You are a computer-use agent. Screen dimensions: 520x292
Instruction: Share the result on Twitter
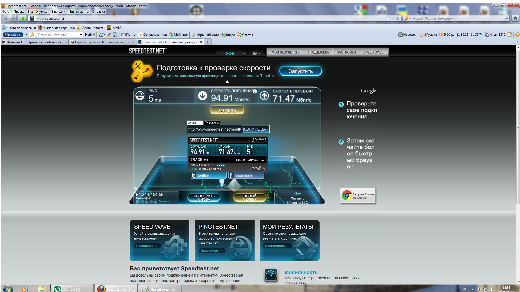[x=209, y=175]
